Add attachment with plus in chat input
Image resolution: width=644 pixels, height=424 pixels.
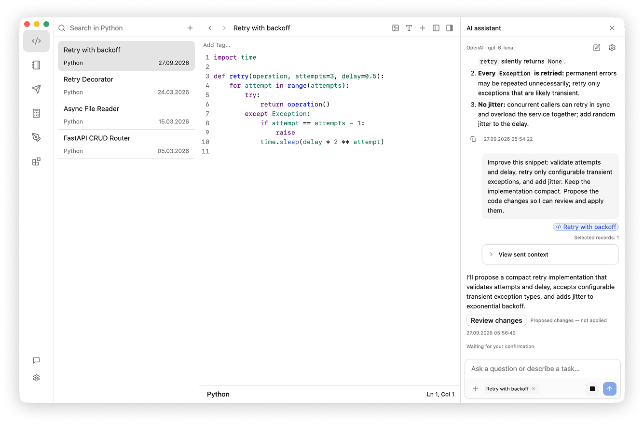point(476,389)
